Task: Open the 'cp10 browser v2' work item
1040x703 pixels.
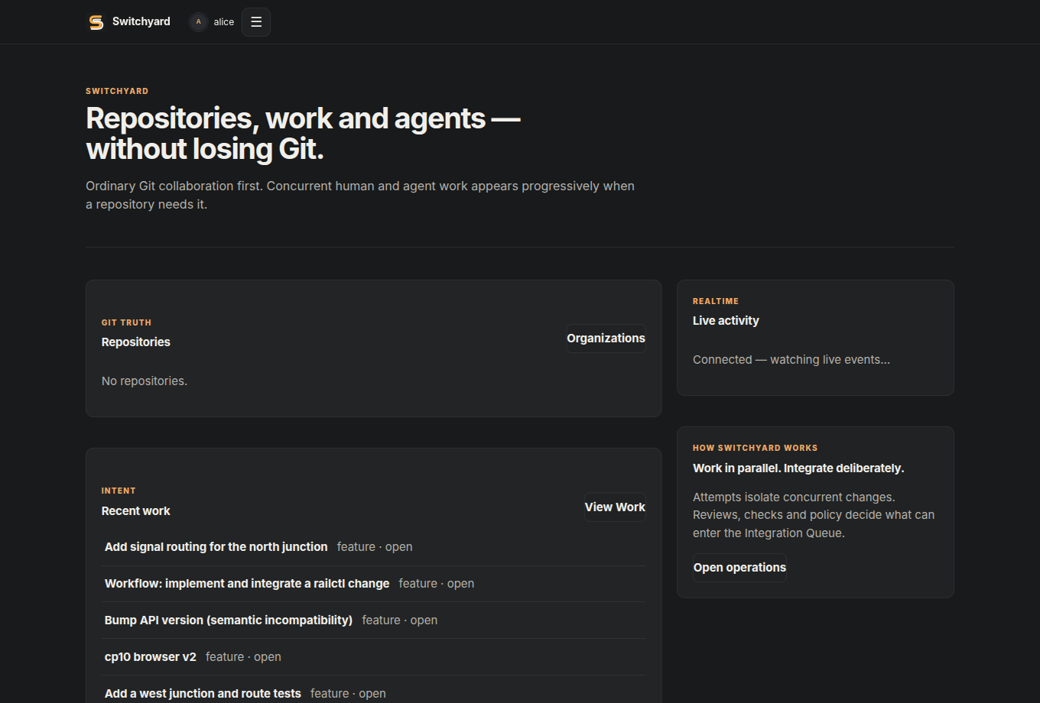Action: pyautogui.click(x=151, y=657)
